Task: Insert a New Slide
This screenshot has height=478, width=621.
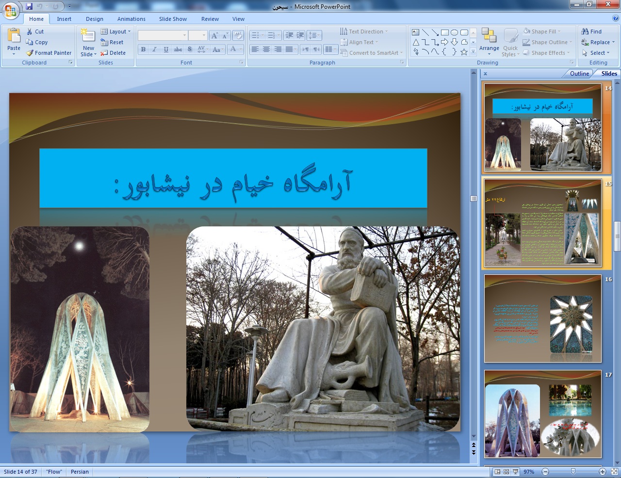Action: point(88,36)
